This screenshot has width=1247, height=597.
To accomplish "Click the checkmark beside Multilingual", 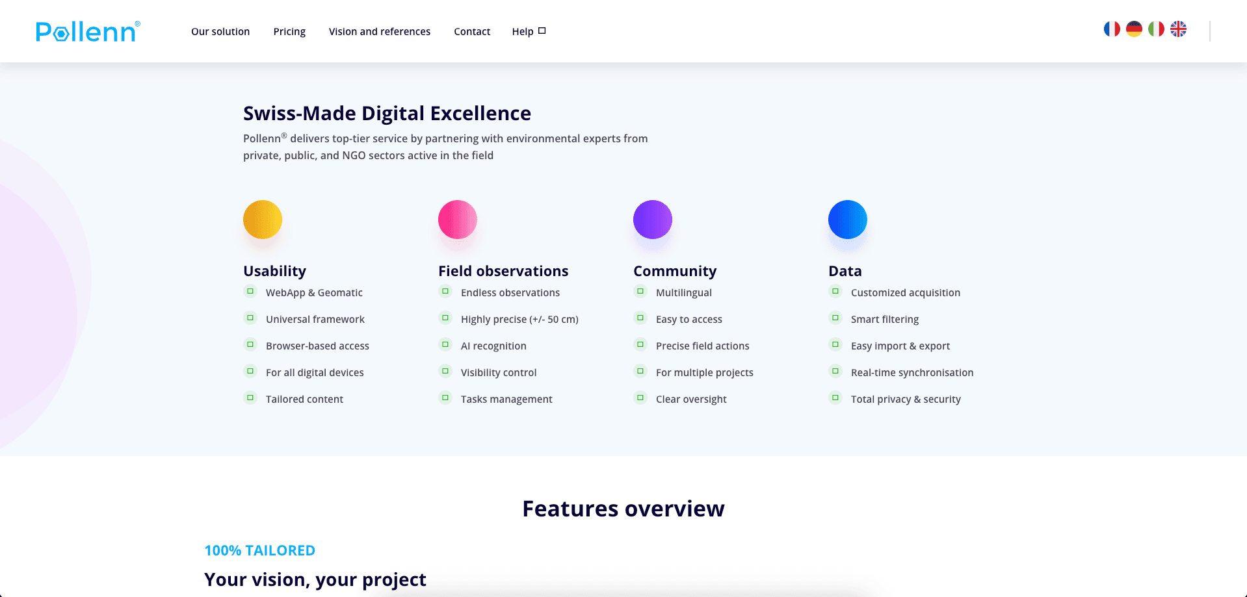I will pos(640,292).
